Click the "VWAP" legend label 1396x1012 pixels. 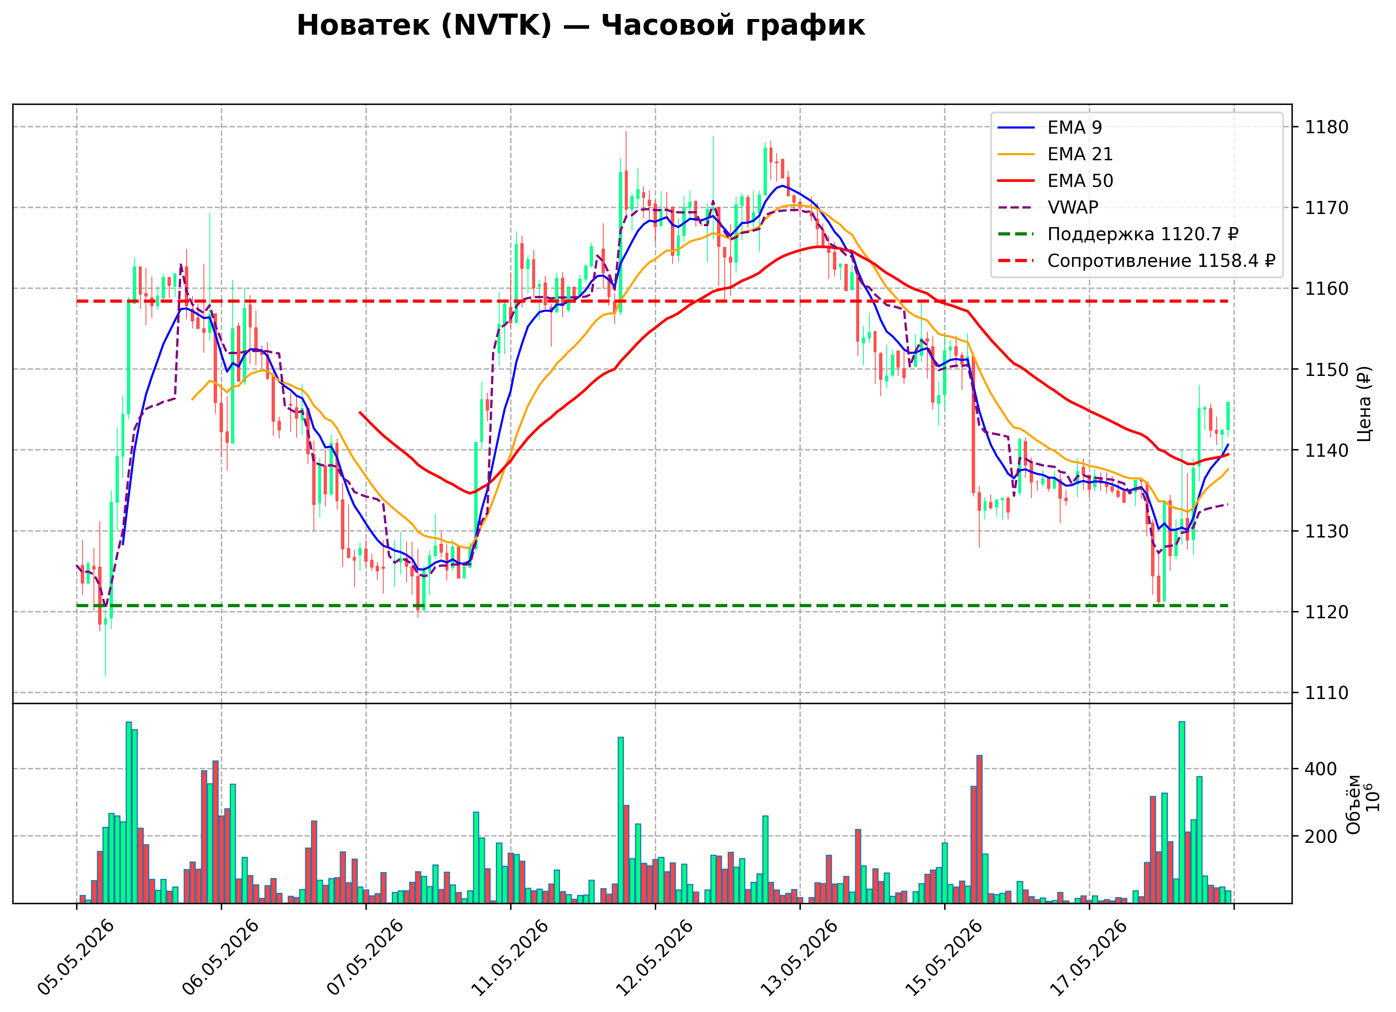coord(1073,207)
